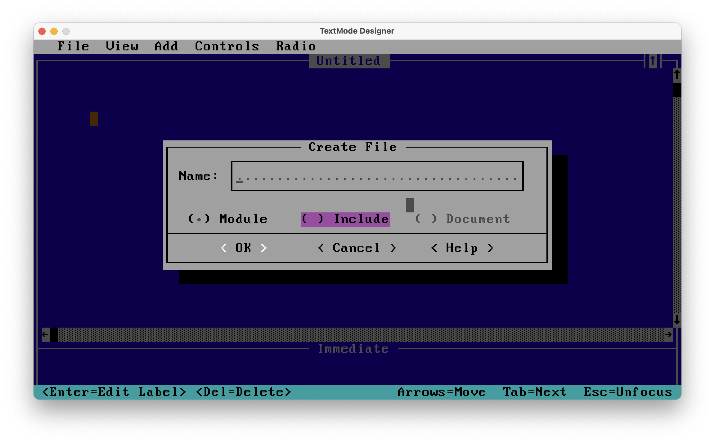Click the horizontal scrollbar right arrow
The width and height of the screenshot is (715, 444).
(x=669, y=334)
